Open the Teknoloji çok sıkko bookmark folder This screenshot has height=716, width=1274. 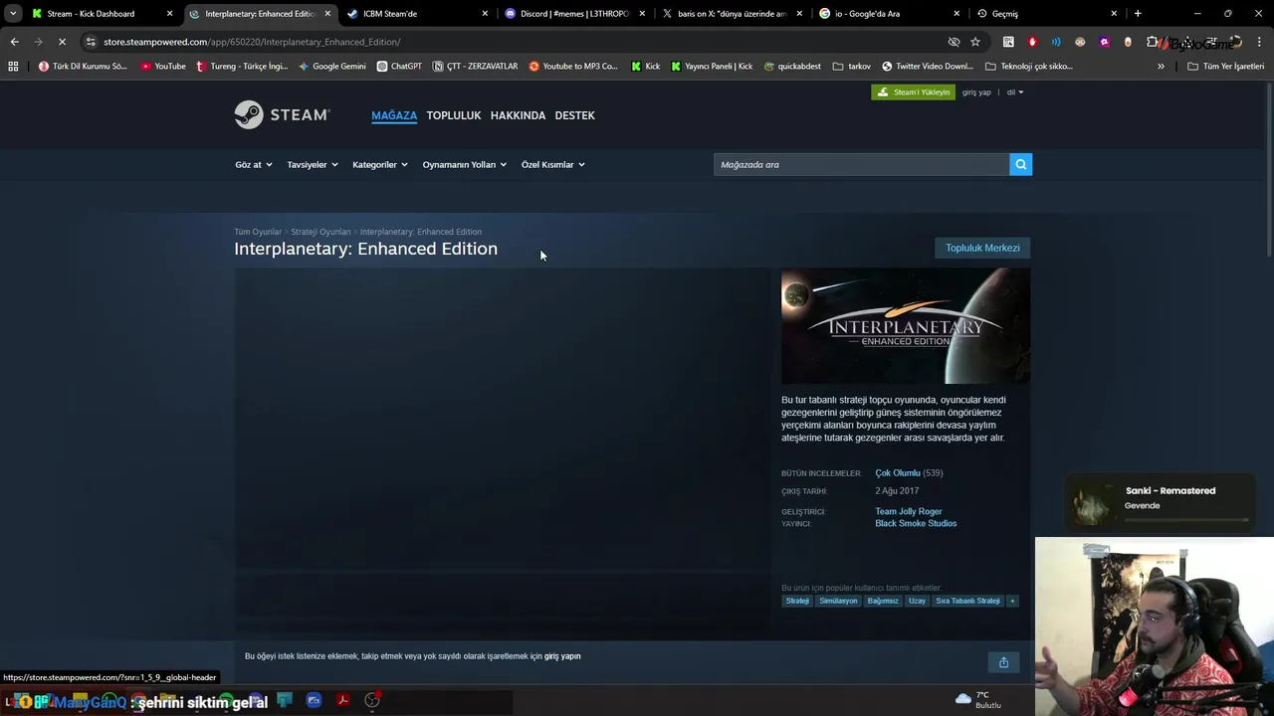tap(1028, 66)
